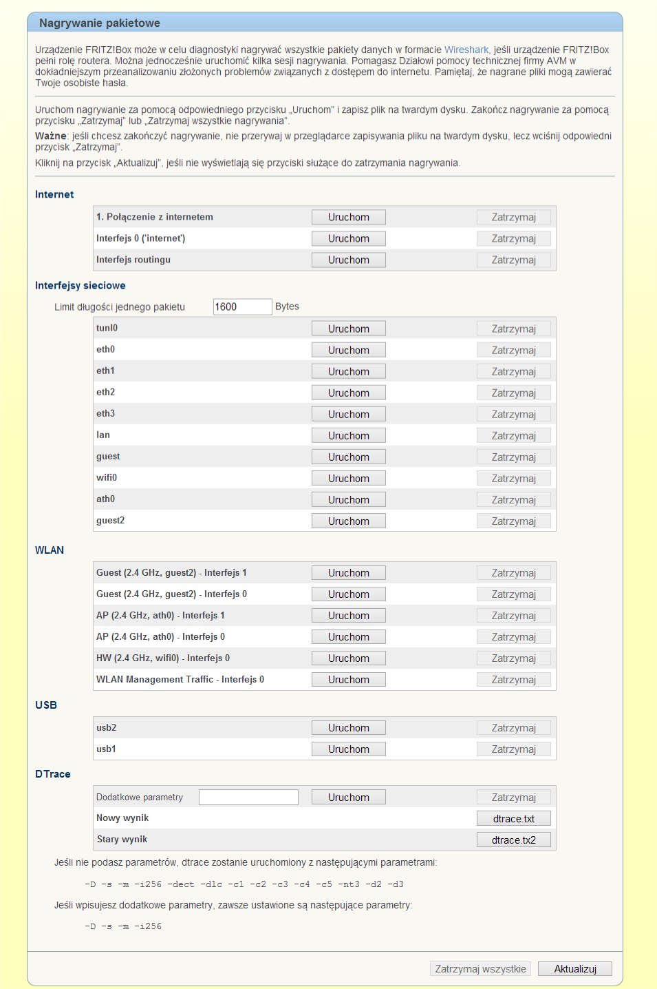Viewport: 657px width, 989px height.
Task: Start capture on usb2
Action: tap(348, 727)
